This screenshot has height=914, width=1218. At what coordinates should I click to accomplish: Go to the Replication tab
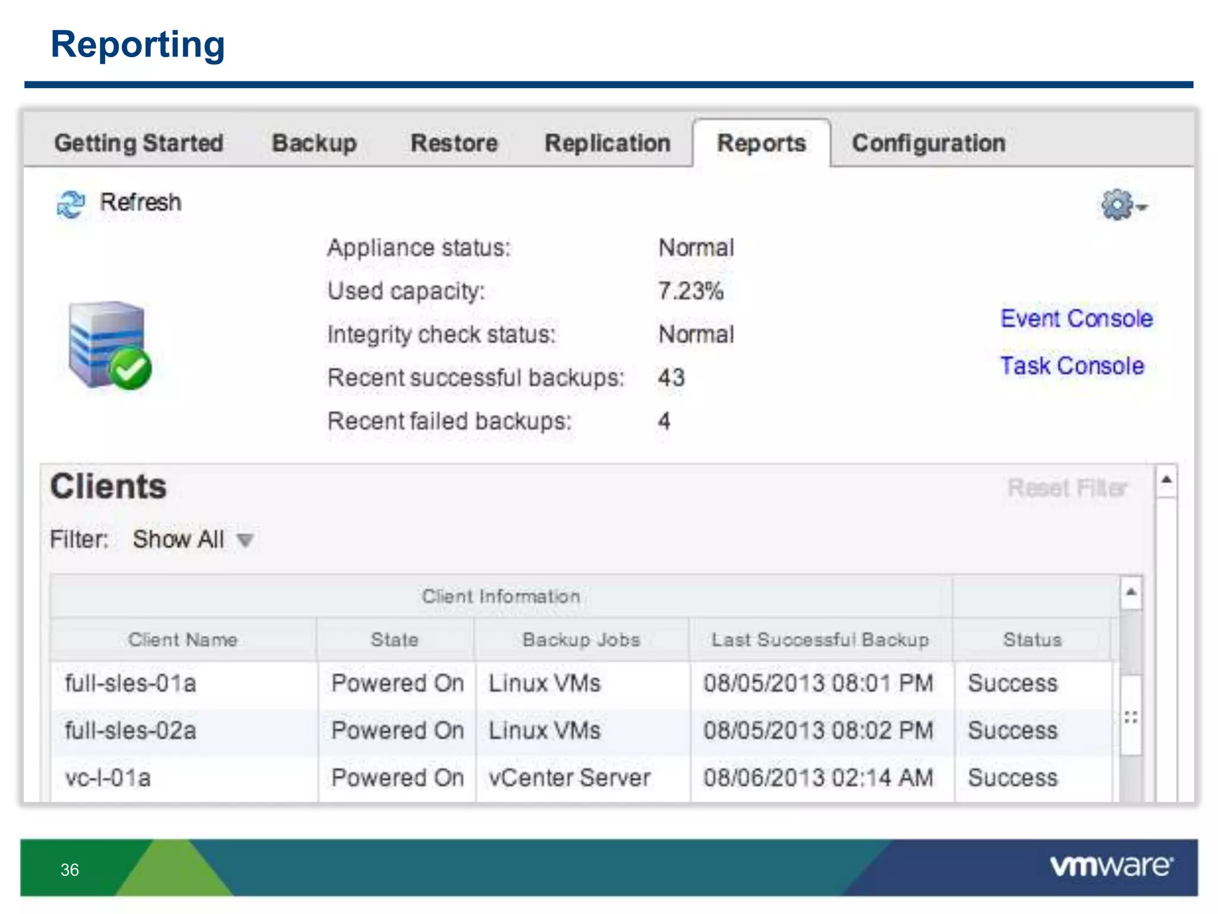(x=607, y=143)
